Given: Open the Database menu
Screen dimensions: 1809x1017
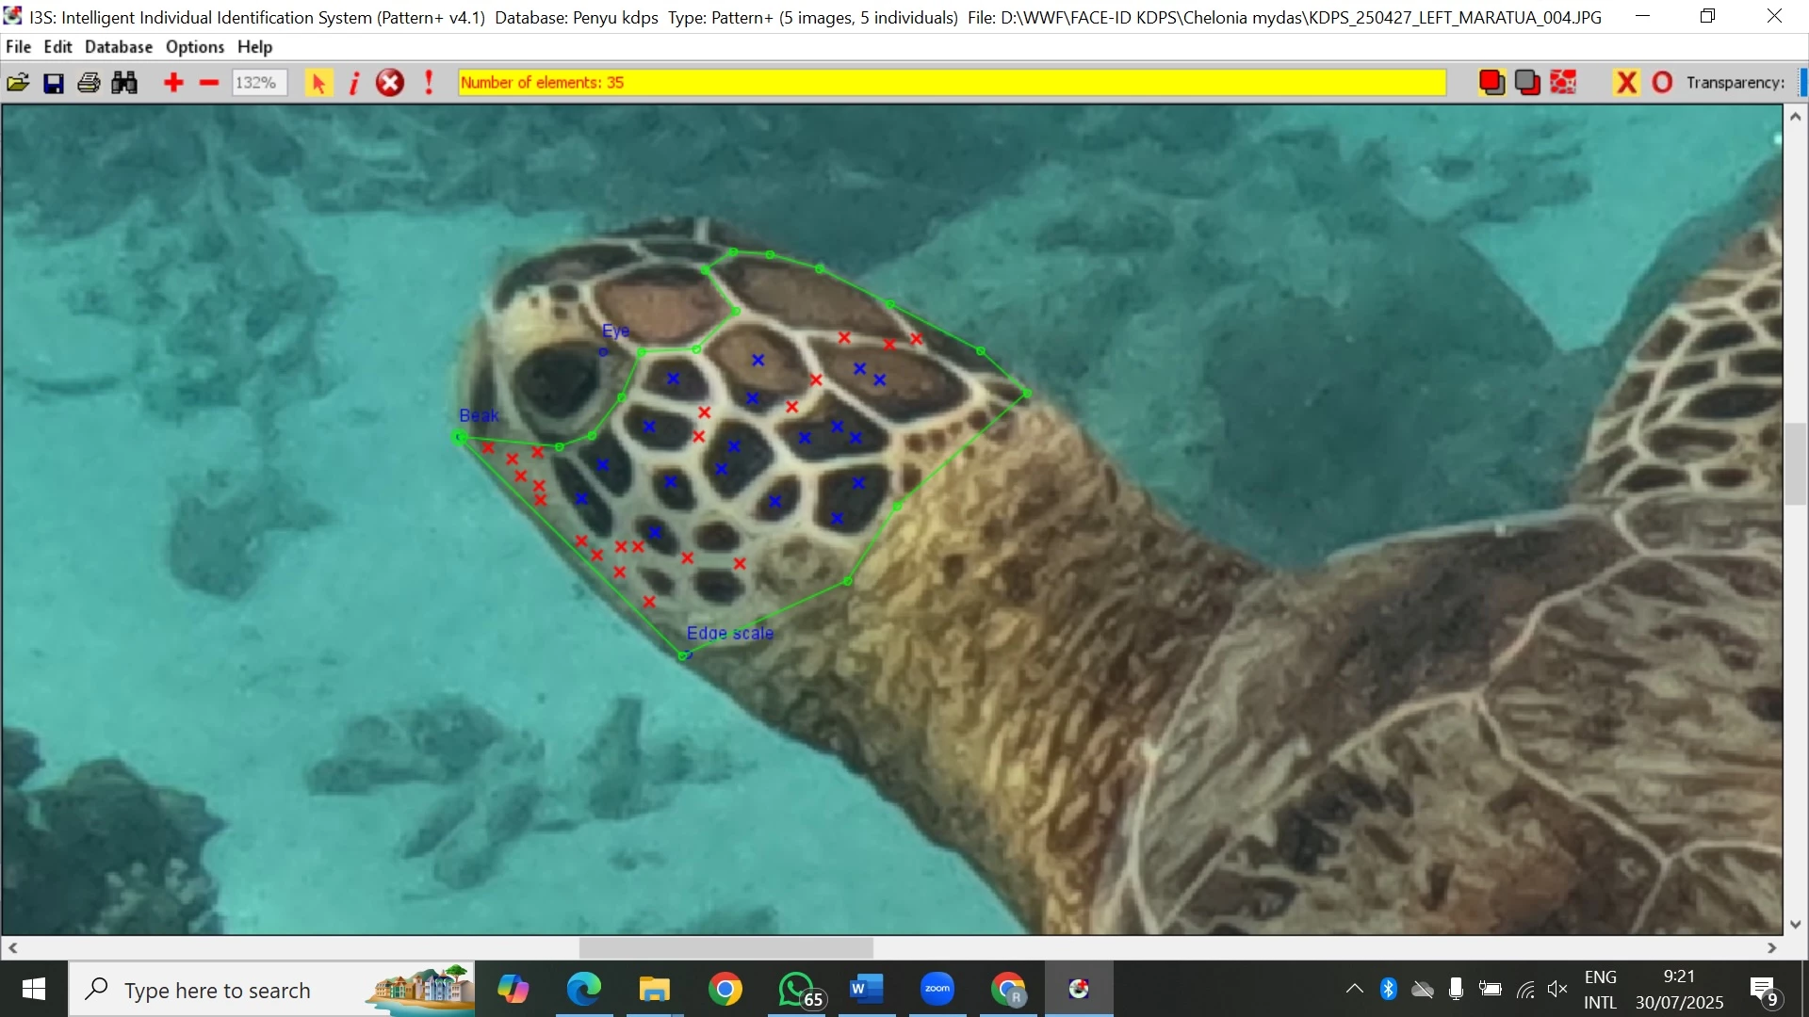Looking at the screenshot, I should 118,46.
